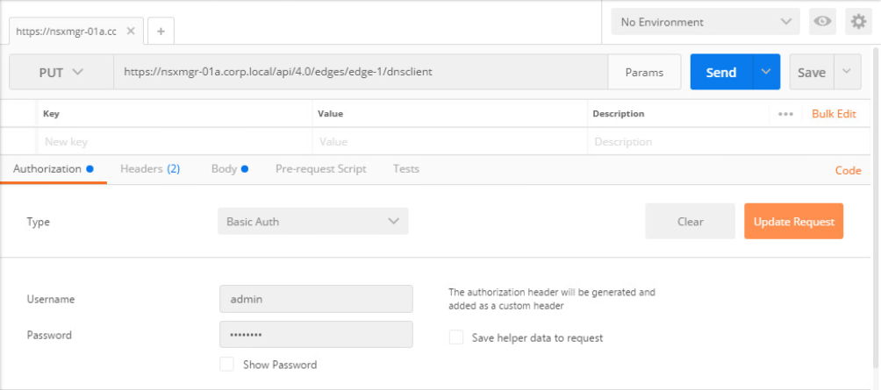Screen dimensions: 881x390
Task: Close the nsxmgr-01a request tab
Action: tap(131, 32)
